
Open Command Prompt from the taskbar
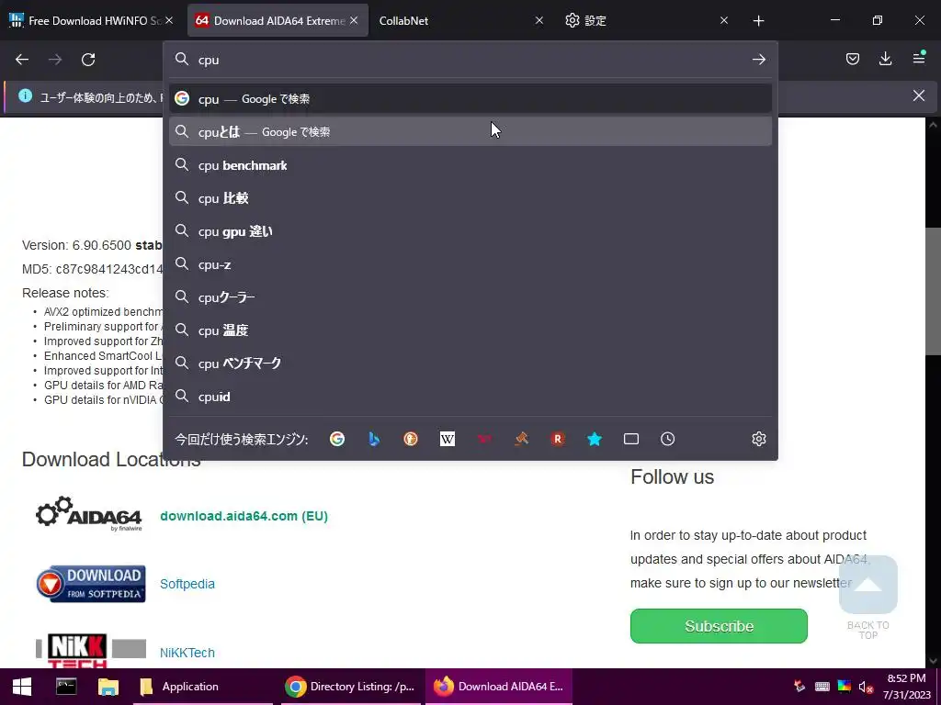[66, 687]
